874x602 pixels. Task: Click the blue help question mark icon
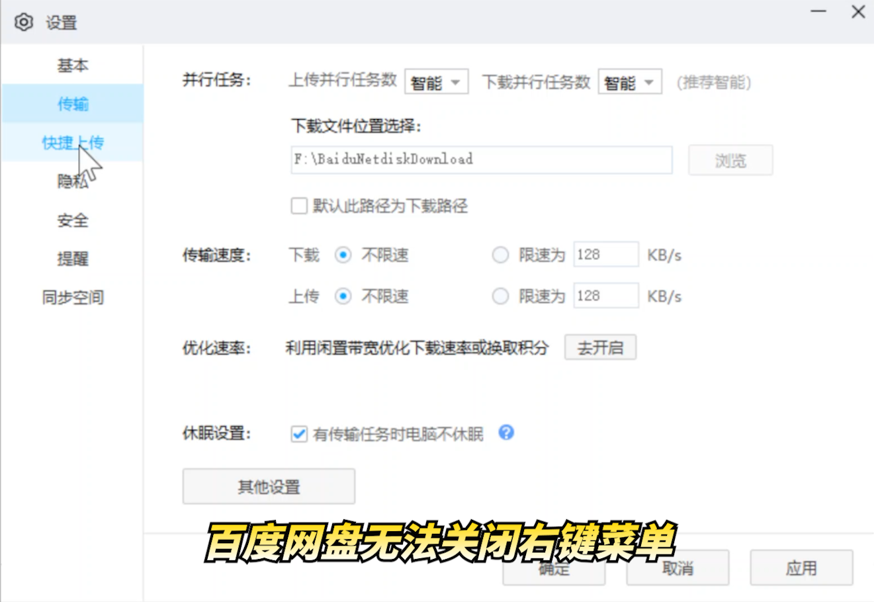tap(506, 433)
